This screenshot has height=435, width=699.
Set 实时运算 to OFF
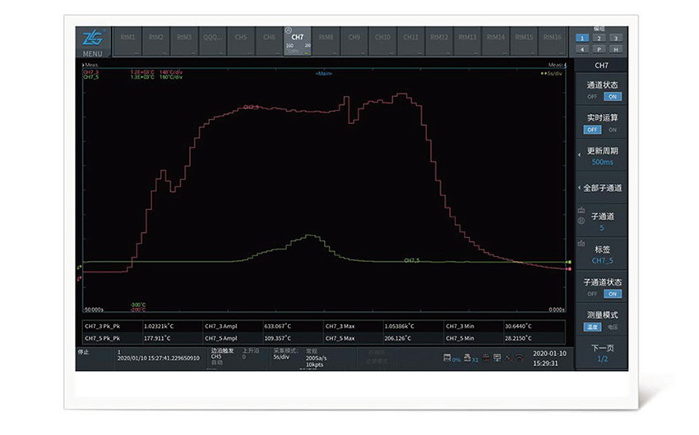tap(592, 130)
